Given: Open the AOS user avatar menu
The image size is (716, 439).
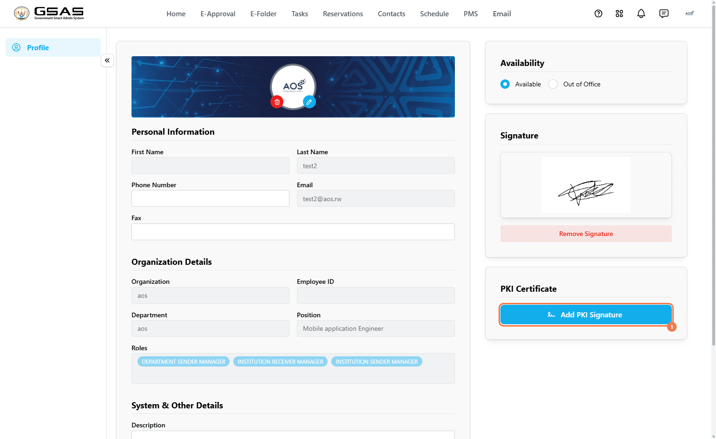Looking at the screenshot, I should [690, 13].
